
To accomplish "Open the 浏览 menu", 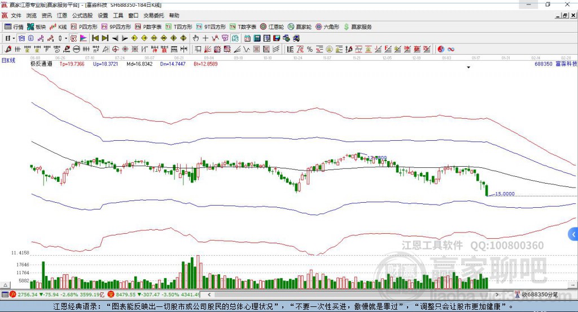I will (x=32, y=15).
